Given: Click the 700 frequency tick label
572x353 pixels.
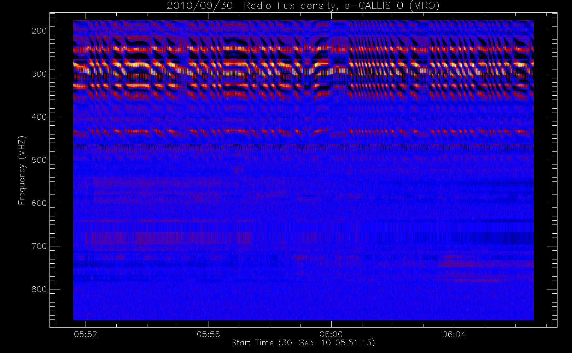Looking at the screenshot, I should pos(39,246).
